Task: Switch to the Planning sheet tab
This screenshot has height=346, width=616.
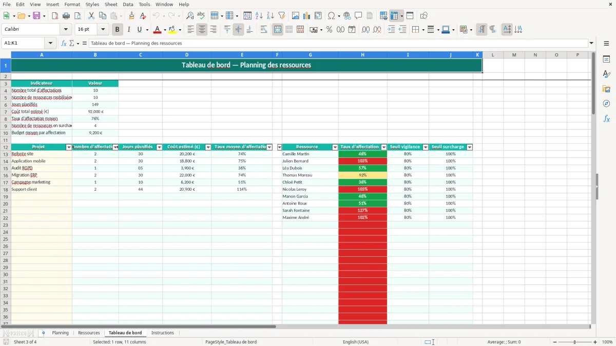Action: point(60,333)
